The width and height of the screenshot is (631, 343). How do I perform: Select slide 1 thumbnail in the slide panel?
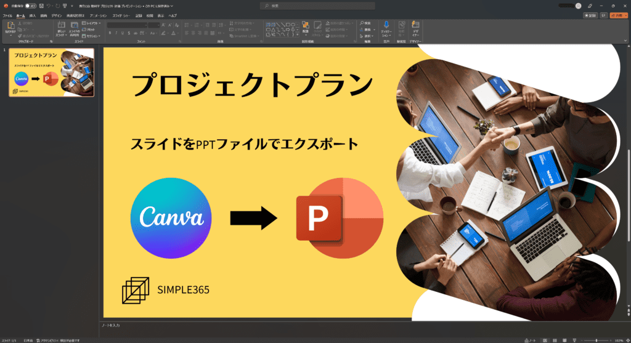pos(52,73)
